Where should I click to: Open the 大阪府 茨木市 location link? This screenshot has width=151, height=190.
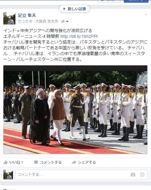pyautogui.click(x=47, y=21)
